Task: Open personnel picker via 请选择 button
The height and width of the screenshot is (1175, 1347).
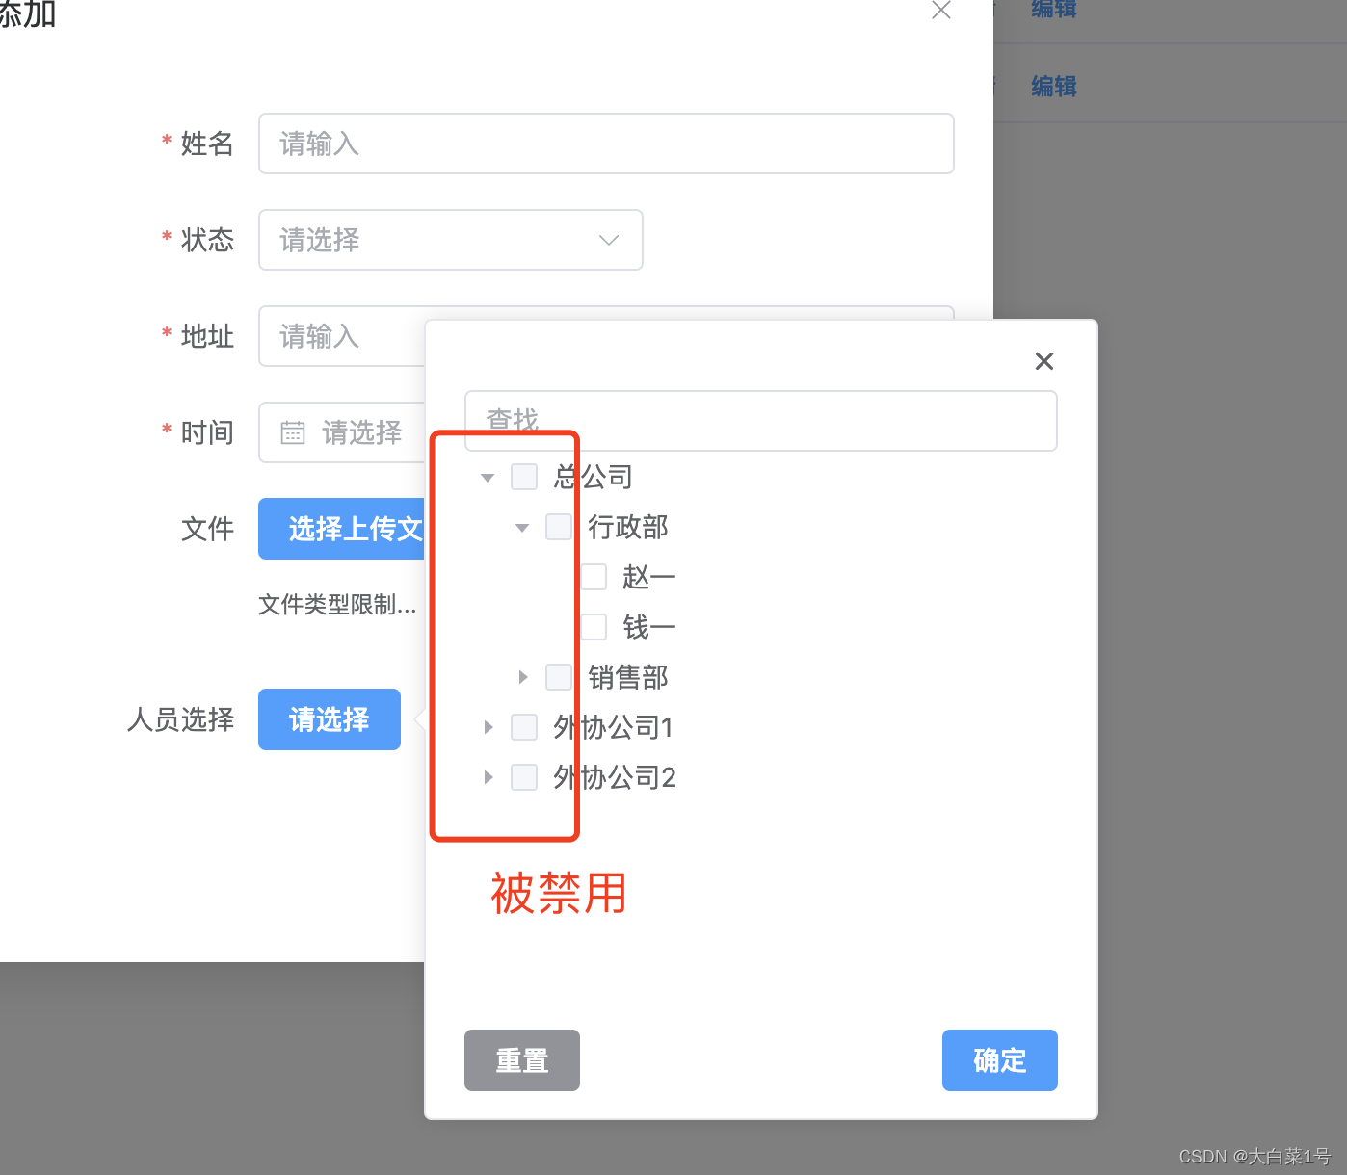Action: [x=329, y=719]
